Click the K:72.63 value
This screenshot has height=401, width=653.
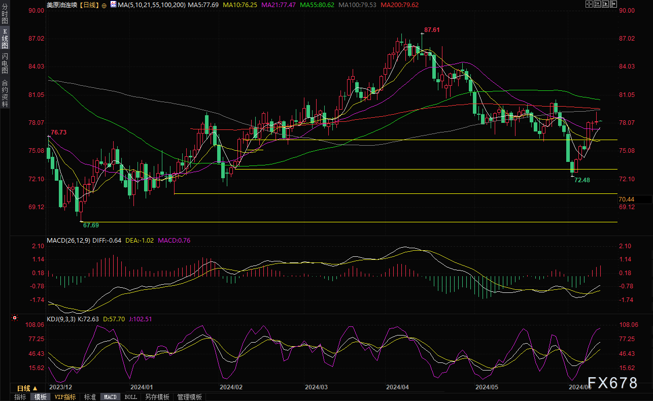pyautogui.click(x=89, y=319)
